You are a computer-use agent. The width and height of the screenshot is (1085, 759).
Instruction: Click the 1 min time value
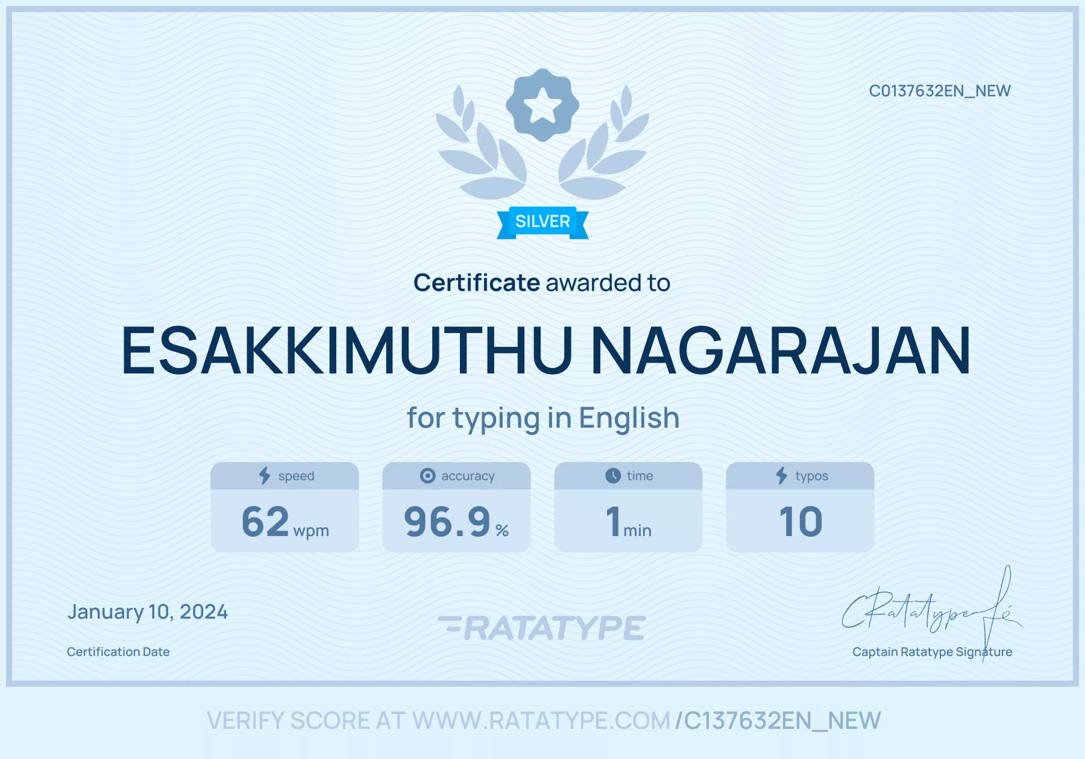(x=628, y=522)
